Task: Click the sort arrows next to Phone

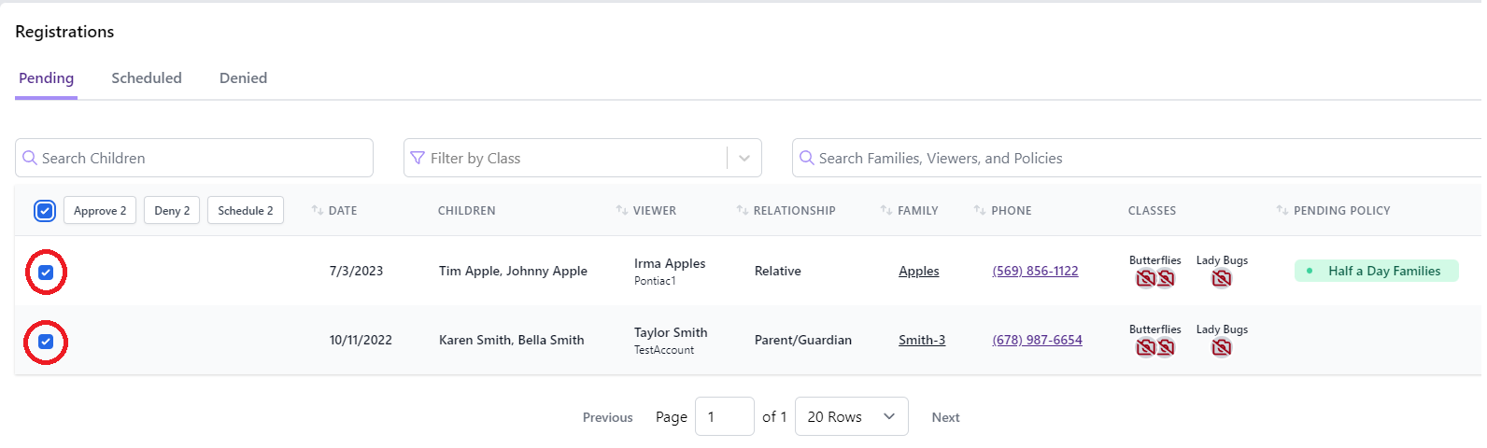Action: click(x=980, y=211)
